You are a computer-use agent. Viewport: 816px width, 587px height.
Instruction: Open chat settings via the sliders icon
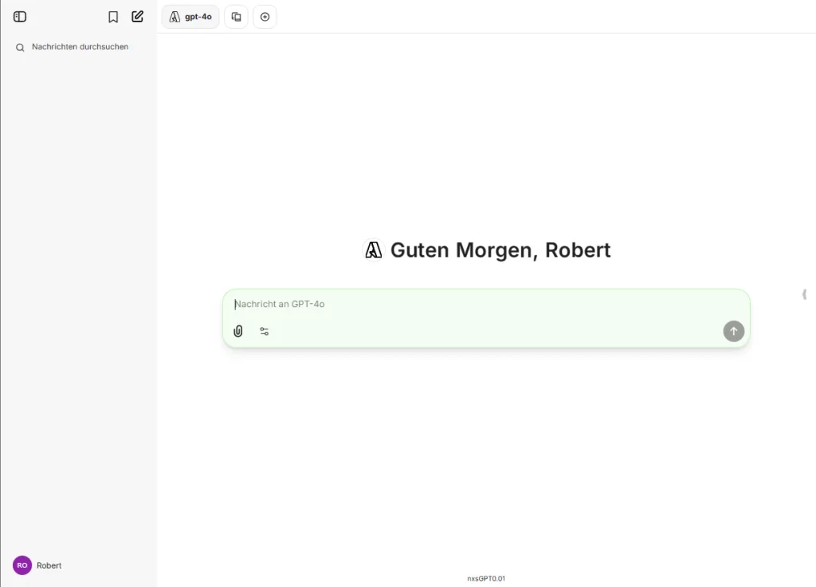click(265, 331)
